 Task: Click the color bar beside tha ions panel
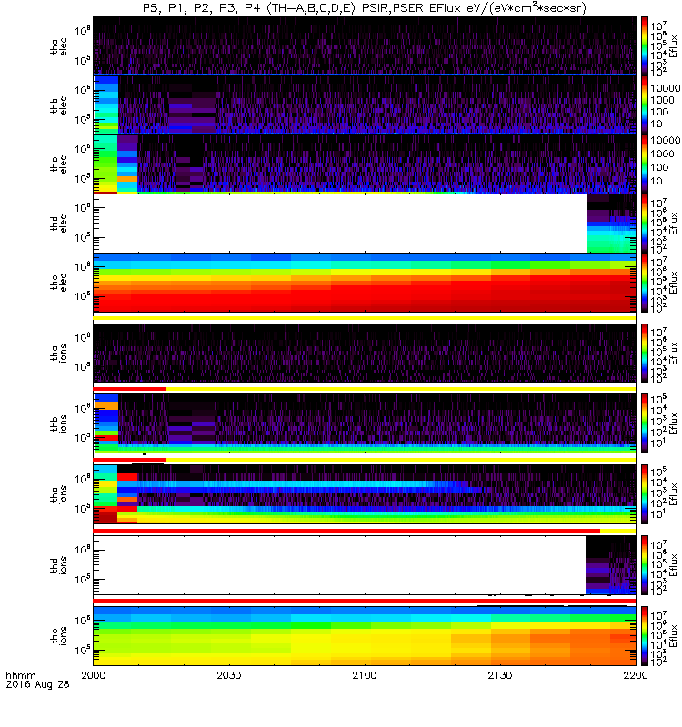pos(645,353)
